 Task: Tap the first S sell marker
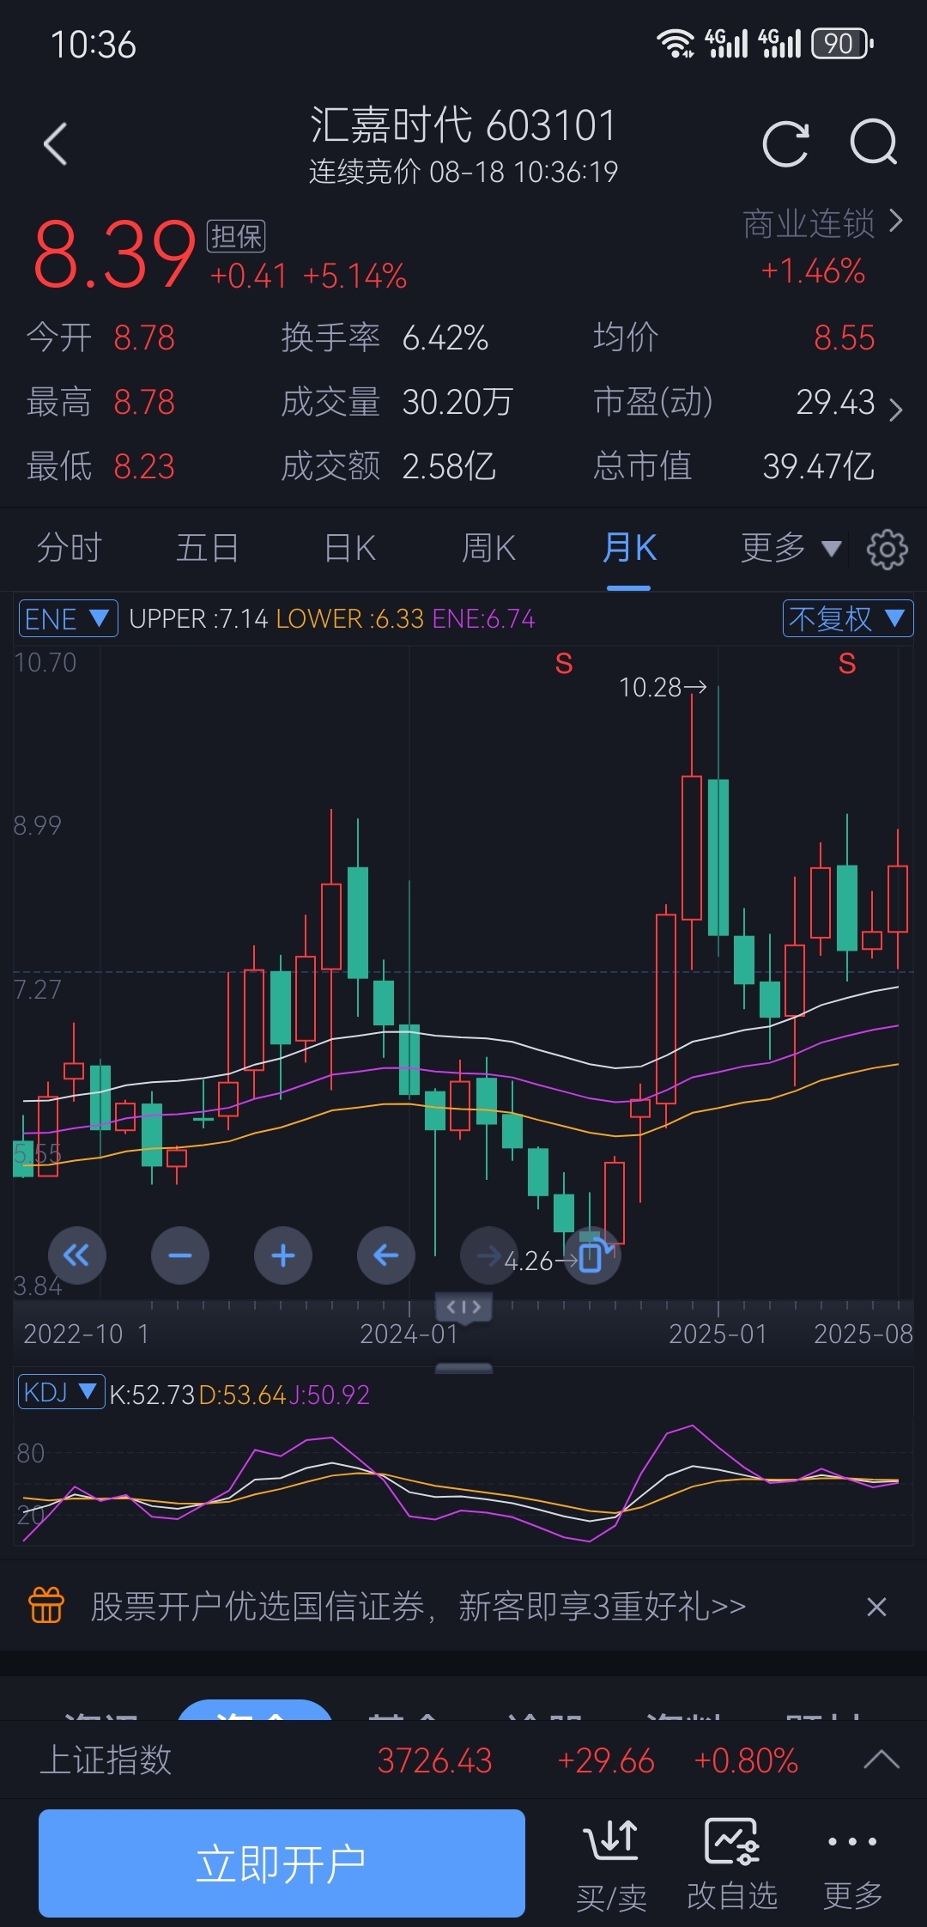click(564, 664)
